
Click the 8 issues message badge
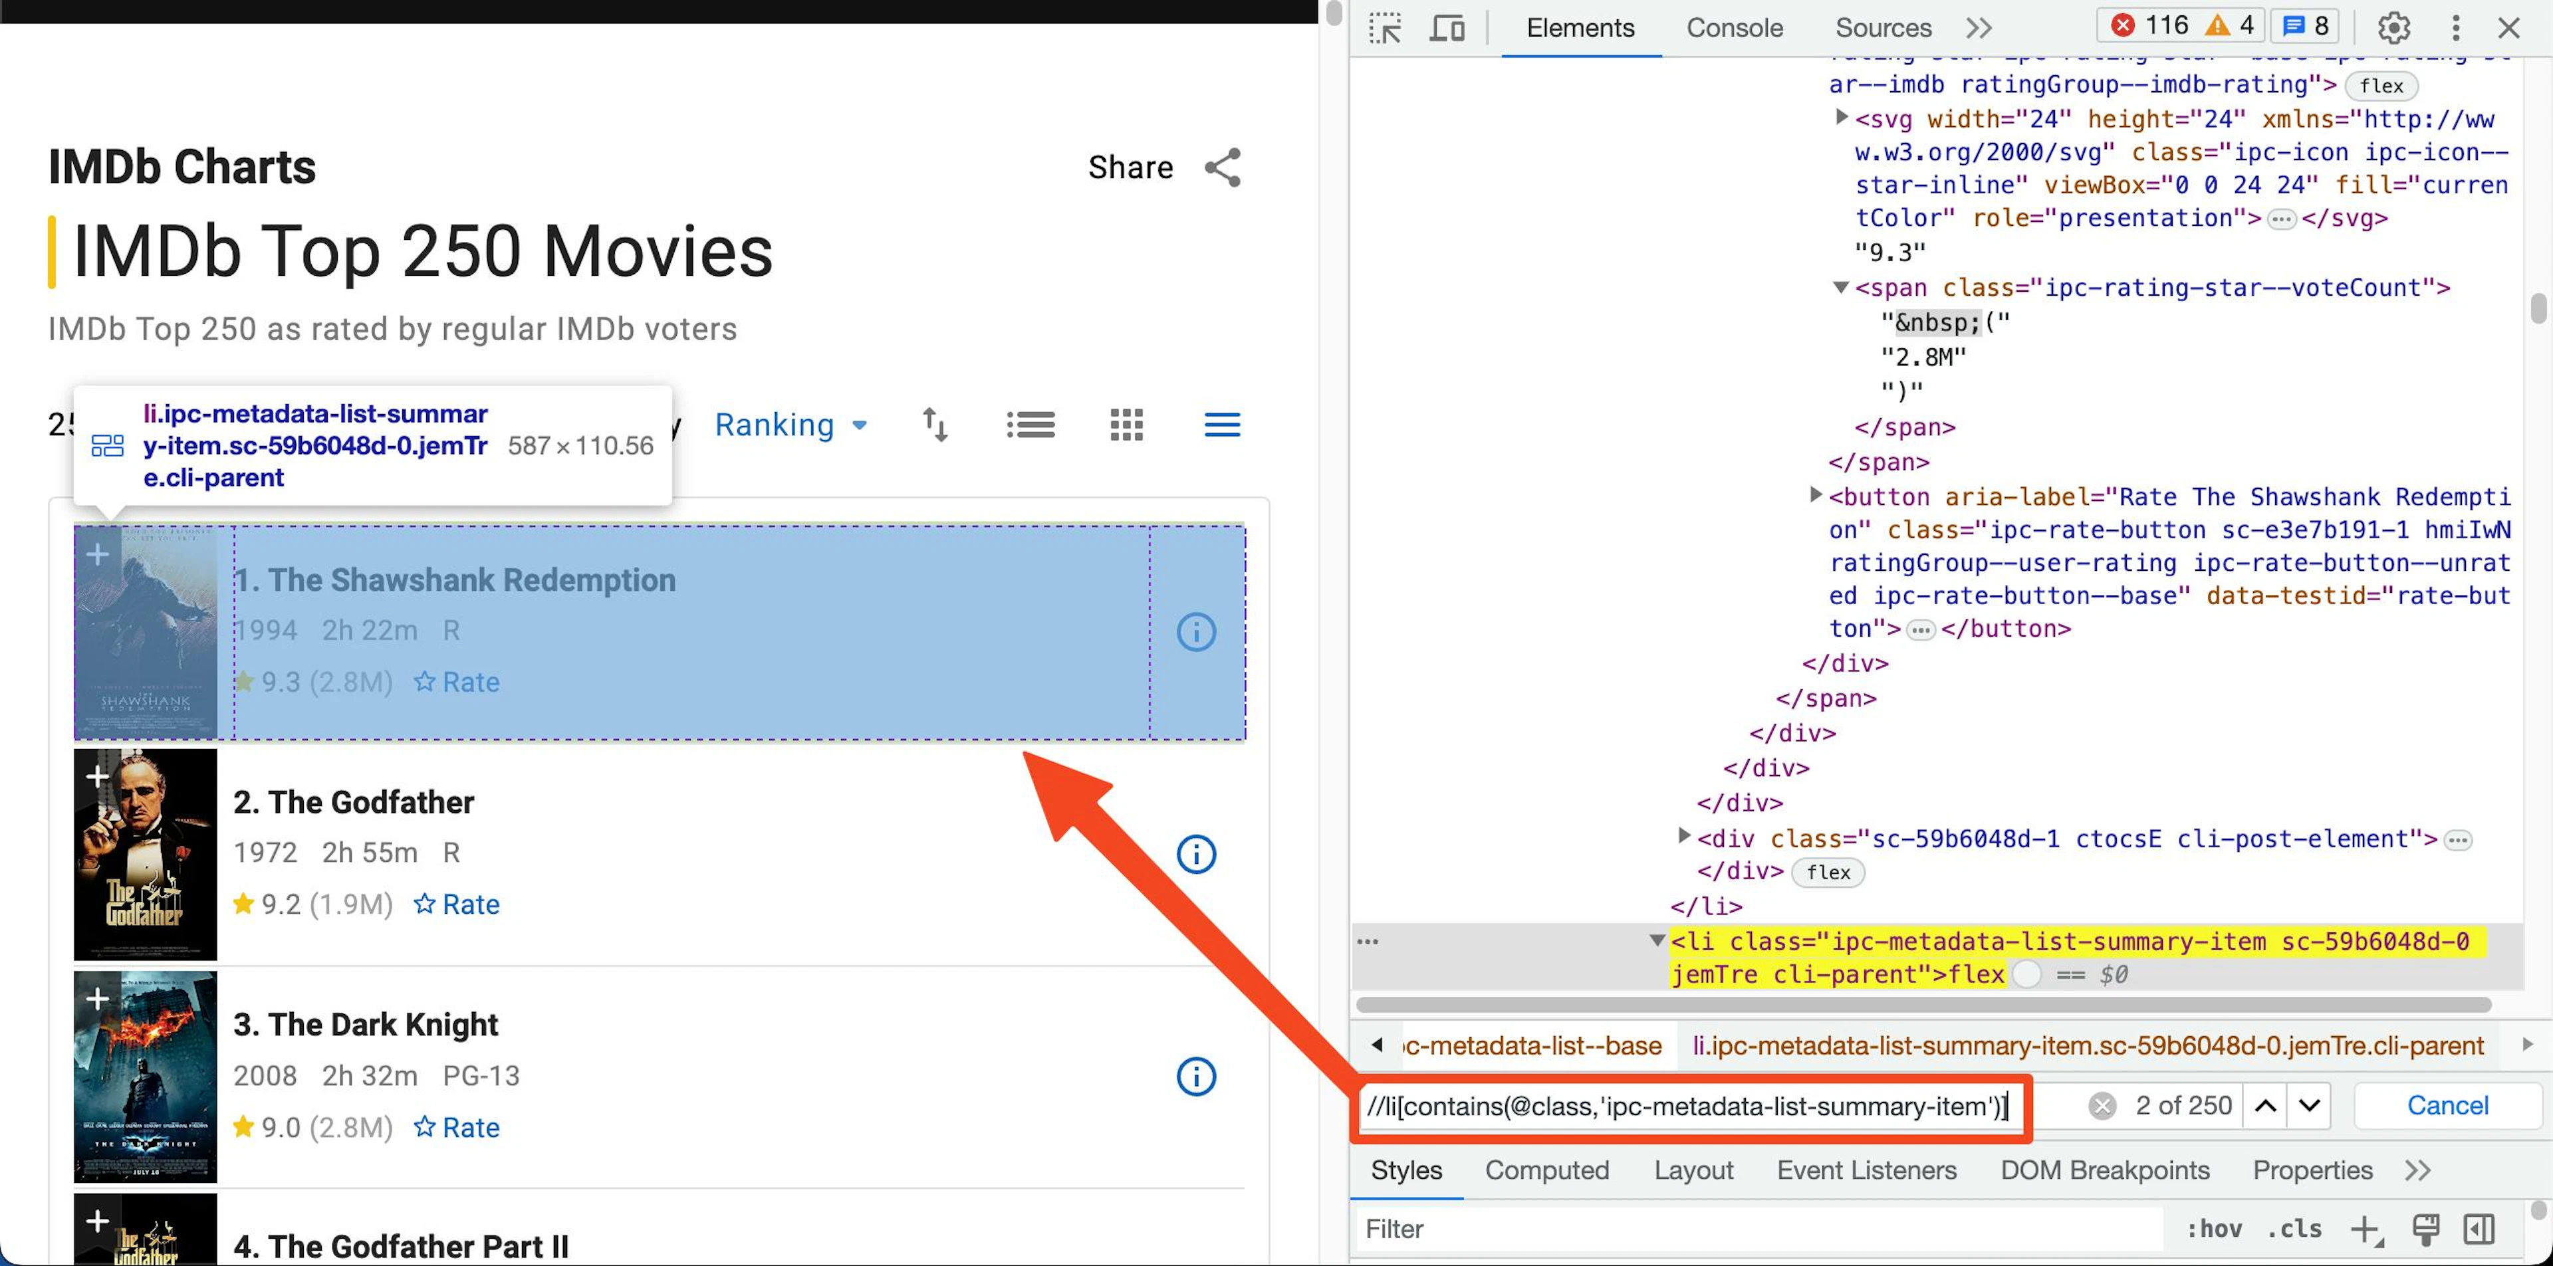(2305, 26)
